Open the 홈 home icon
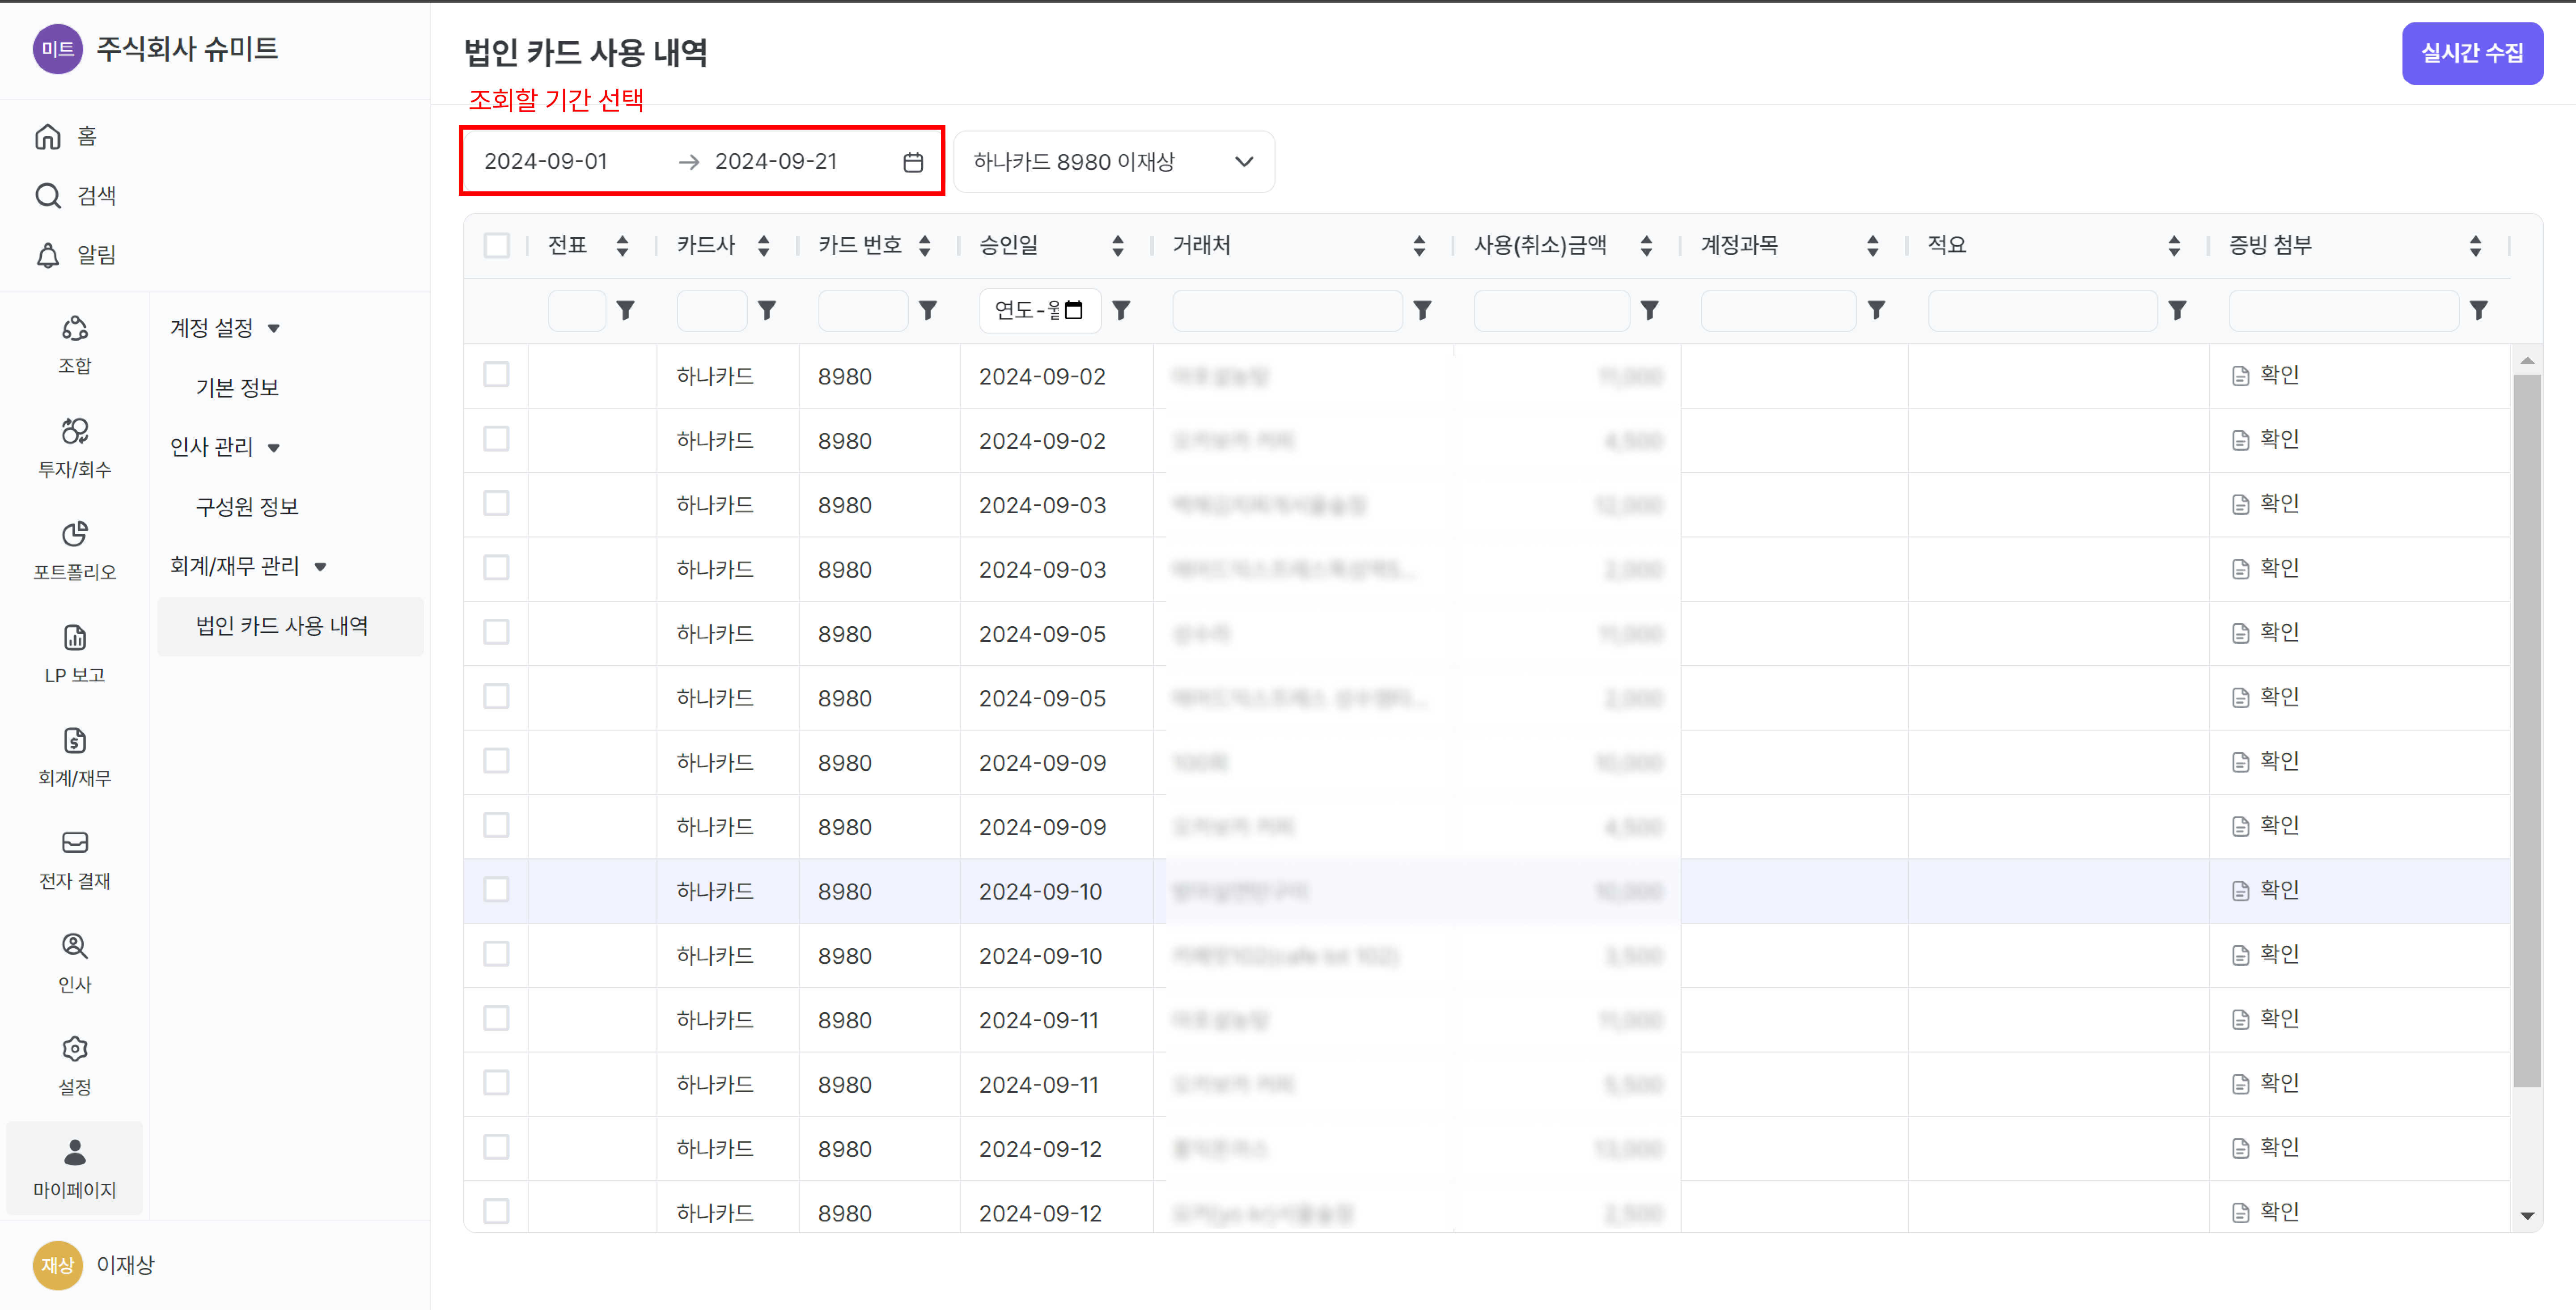This screenshot has height=1310, width=2576. (x=48, y=136)
